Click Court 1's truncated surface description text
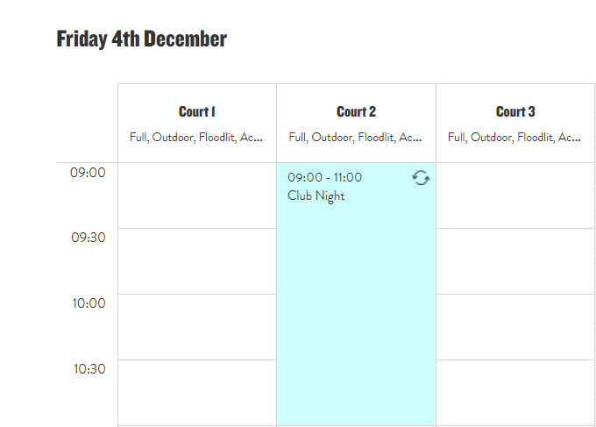 pos(197,138)
